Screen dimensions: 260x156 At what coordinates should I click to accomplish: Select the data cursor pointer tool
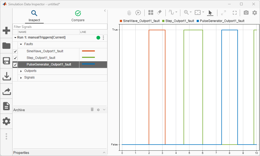(210, 12)
